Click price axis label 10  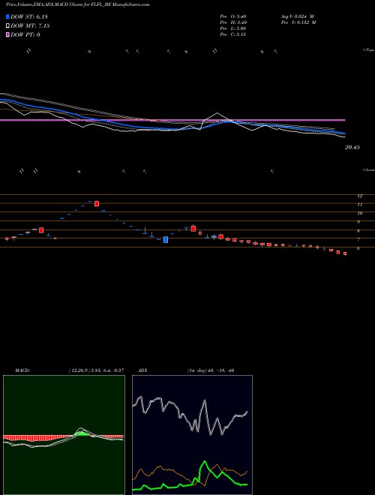[x=359, y=214]
